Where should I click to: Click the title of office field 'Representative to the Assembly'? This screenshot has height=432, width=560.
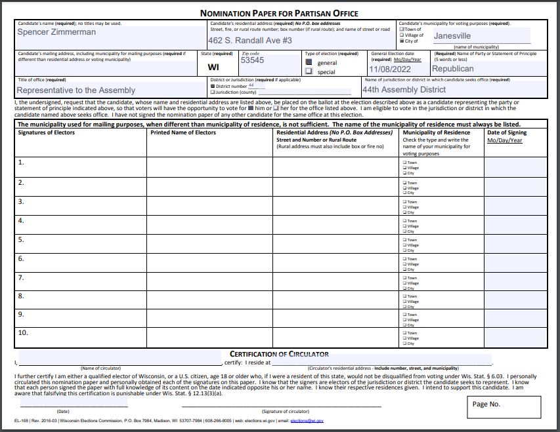tap(111, 90)
